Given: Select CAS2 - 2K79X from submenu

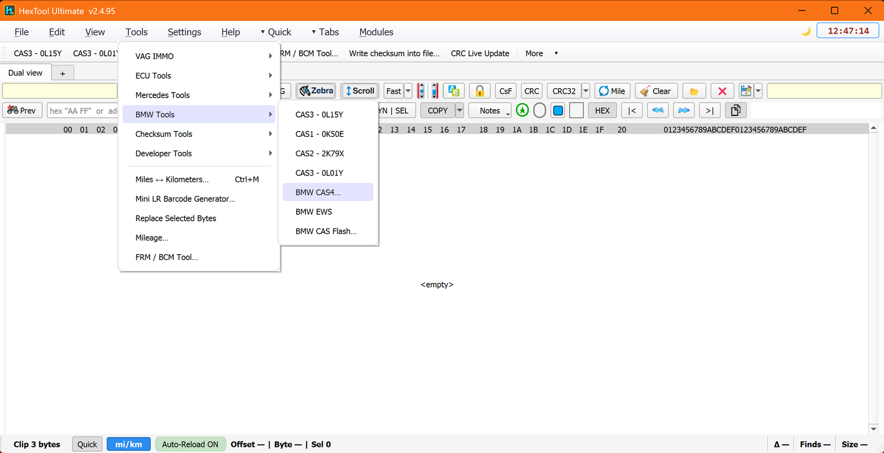Looking at the screenshot, I should [x=328, y=153].
